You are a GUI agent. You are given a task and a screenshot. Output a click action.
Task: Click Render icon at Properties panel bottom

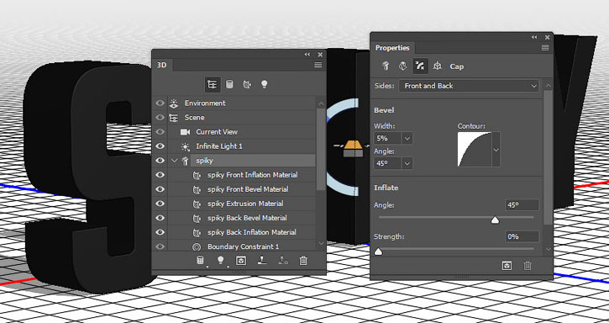[x=507, y=266]
